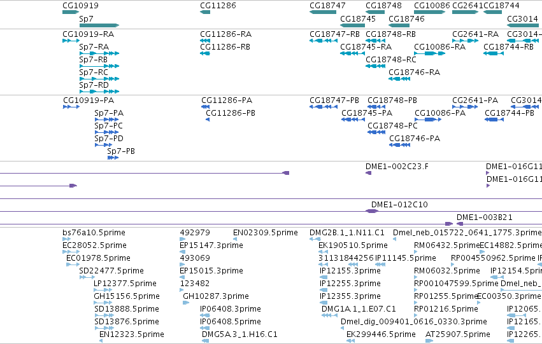Click transcript CG18748-RC

tap(391, 60)
